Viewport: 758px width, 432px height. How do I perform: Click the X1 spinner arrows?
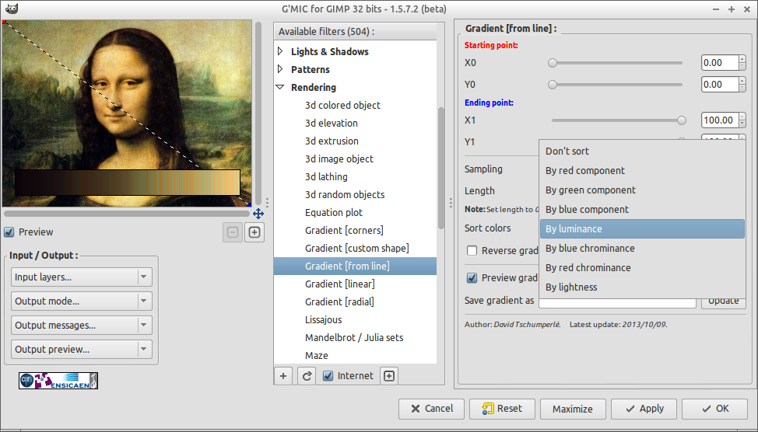point(742,120)
